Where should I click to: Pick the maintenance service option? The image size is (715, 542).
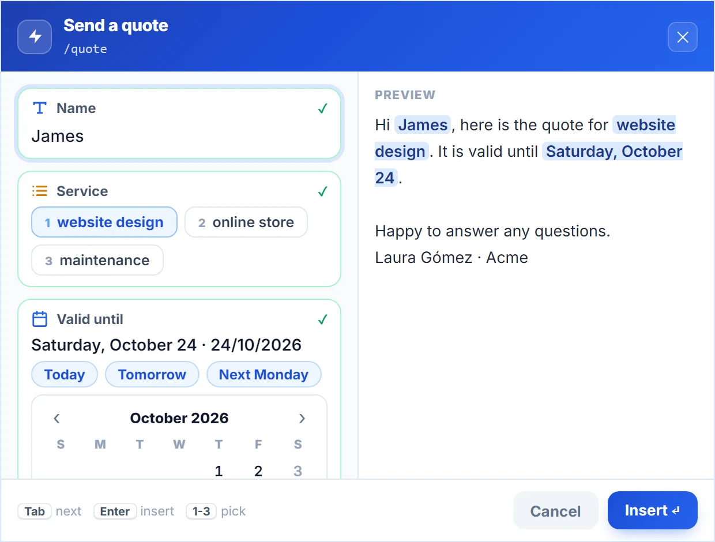pos(97,260)
